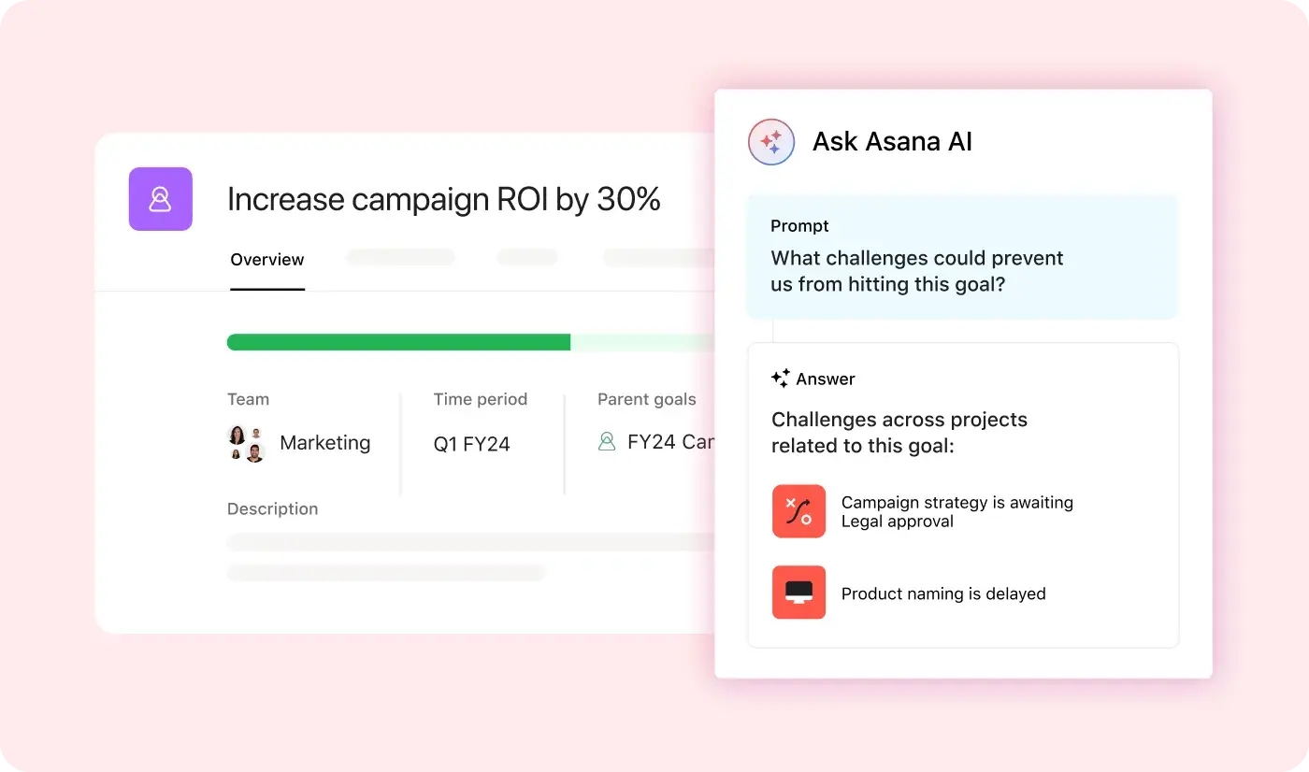
Task: Click the purple goal icon beside the title
Action: (x=160, y=199)
